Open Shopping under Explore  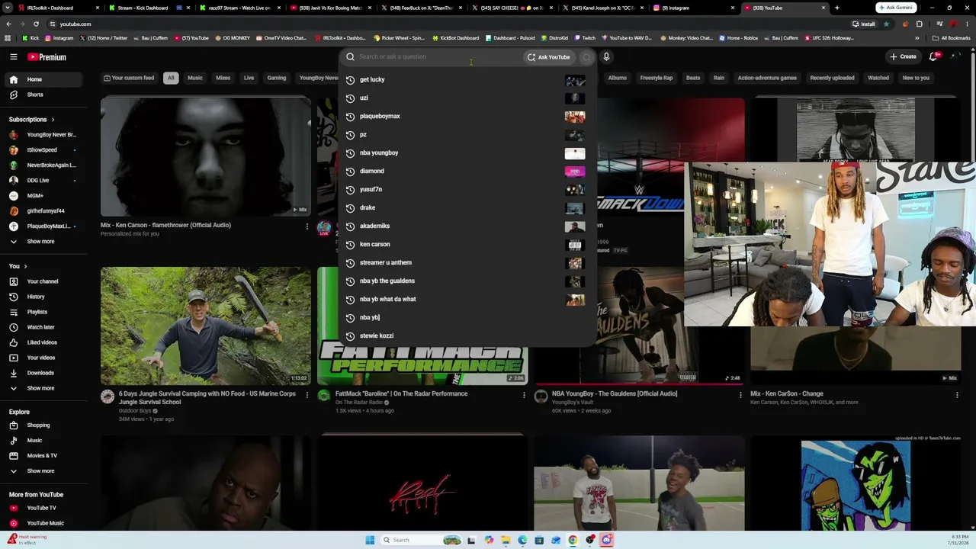click(x=43, y=425)
